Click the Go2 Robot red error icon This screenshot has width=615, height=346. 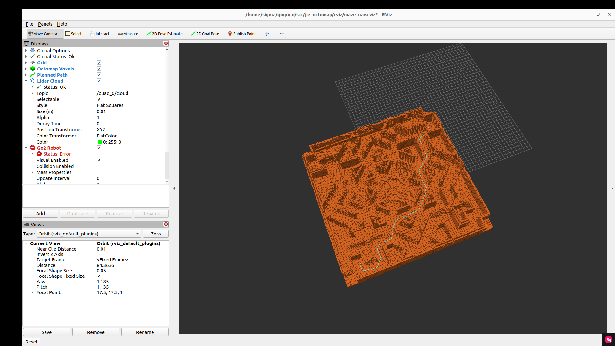(33, 148)
